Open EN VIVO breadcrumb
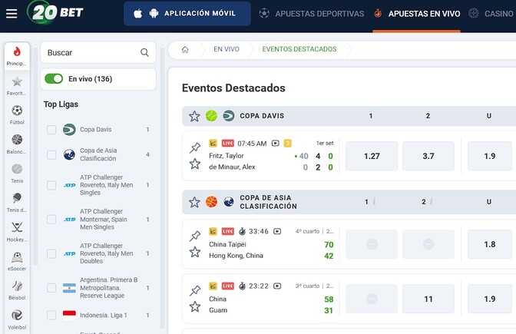 click(227, 49)
